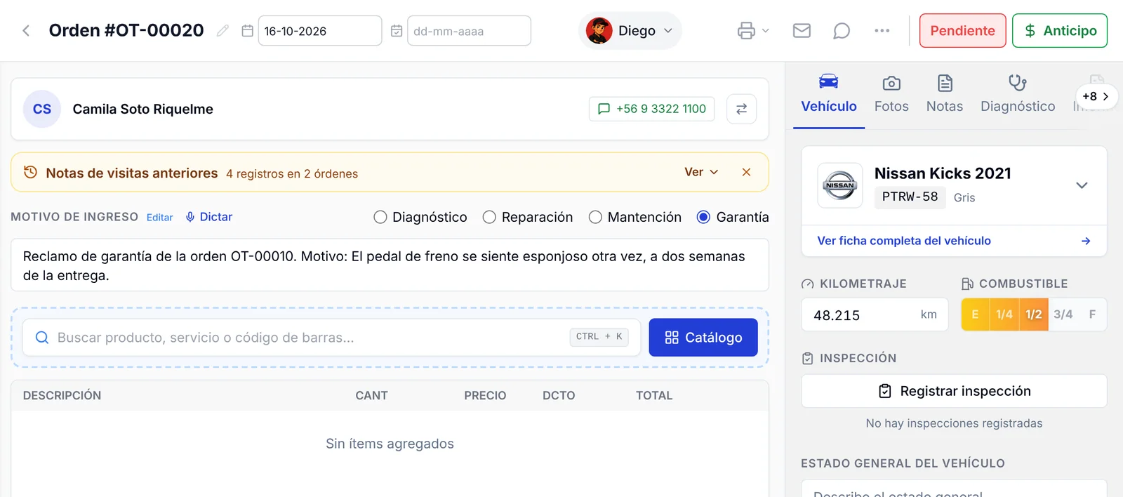Click the PRECIO column header
Viewport: 1123px width, 497px height.
[485, 396]
